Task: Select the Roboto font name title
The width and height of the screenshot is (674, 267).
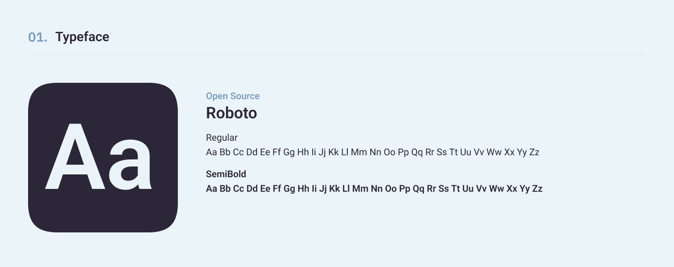Action: pos(231,113)
